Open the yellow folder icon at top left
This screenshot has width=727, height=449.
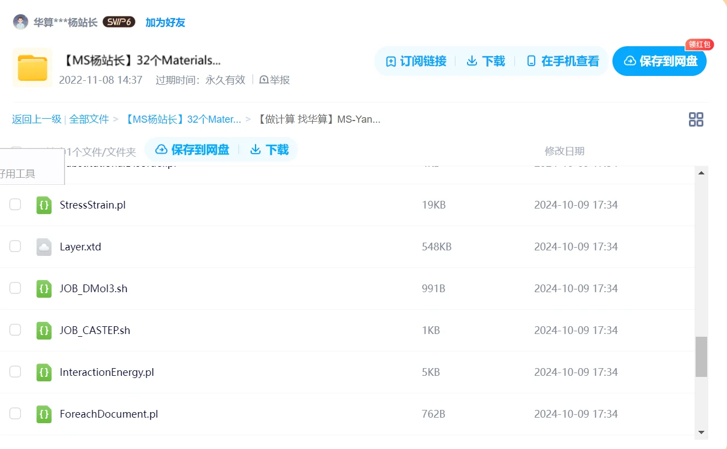[32, 67]
